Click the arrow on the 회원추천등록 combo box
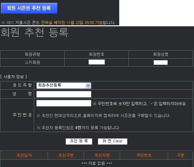Viewport: 194px width, 167px height. 88,85
